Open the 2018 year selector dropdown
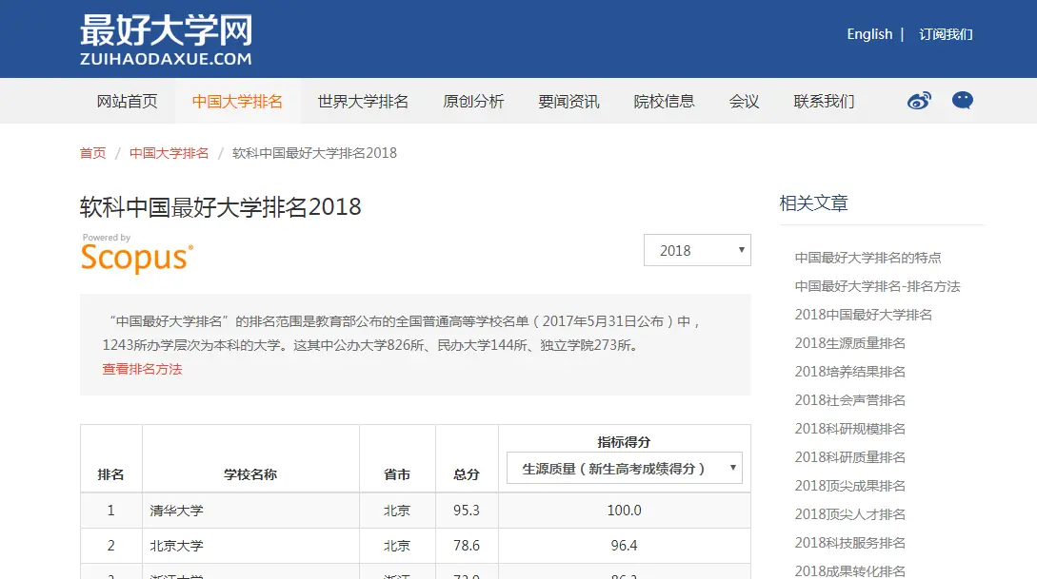Screen dimensions: 1037x579 [696, 249]
